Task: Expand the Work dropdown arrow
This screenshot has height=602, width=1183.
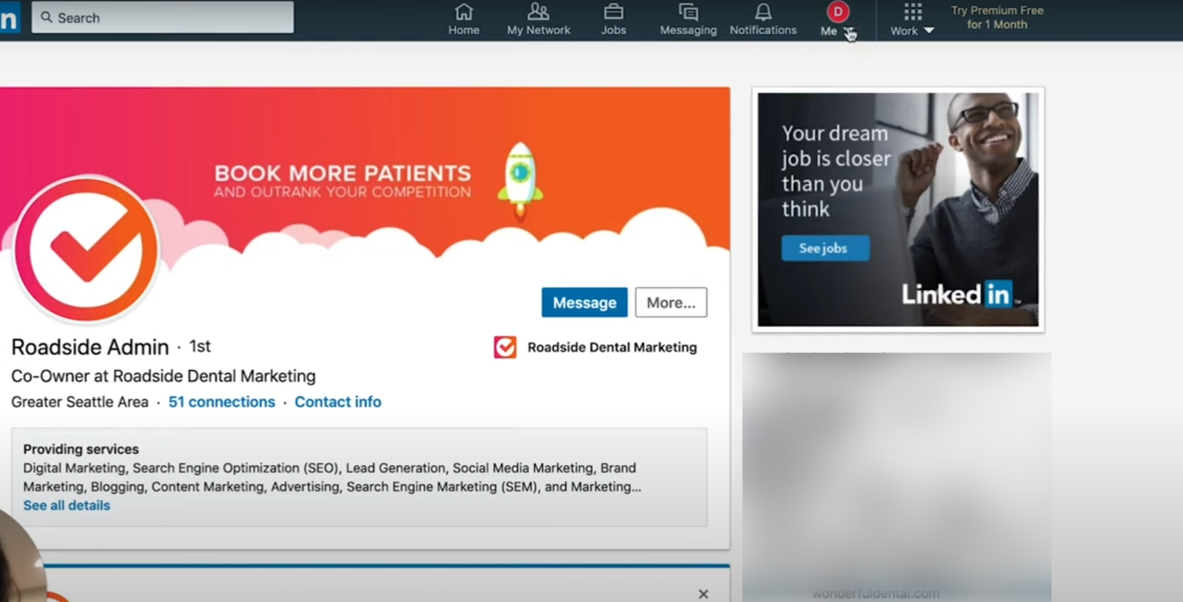Action: 929,31
